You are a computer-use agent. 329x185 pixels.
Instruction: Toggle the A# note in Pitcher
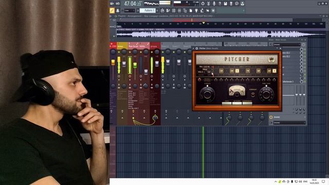(269, 71)
